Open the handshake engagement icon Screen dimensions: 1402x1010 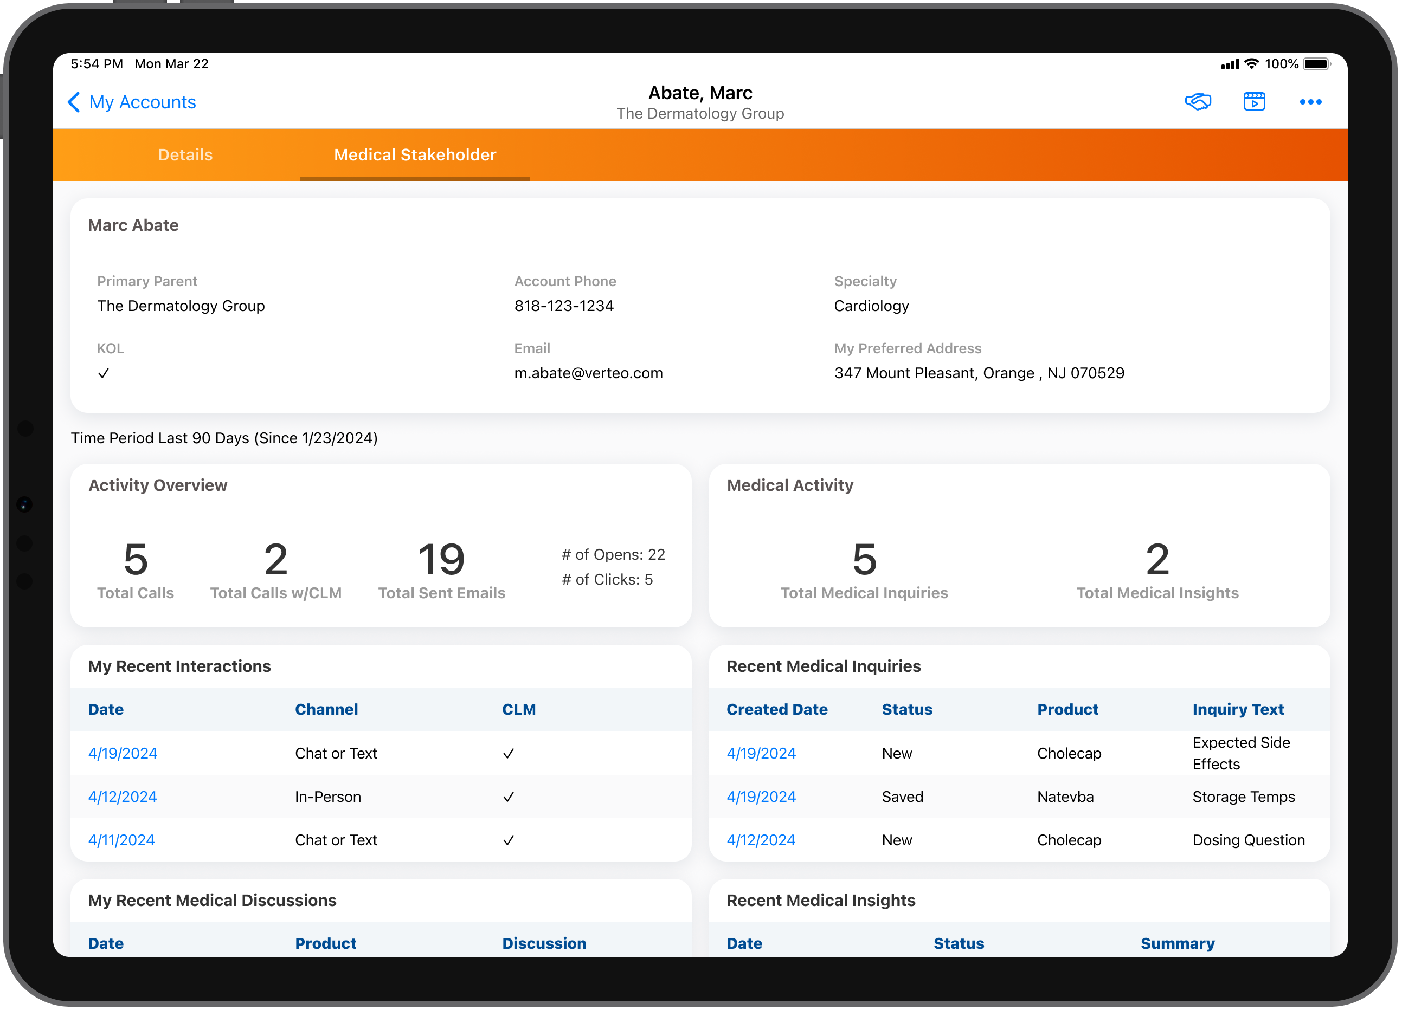click(1199, 101)
